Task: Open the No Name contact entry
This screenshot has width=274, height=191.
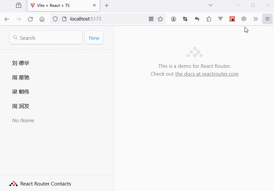Action: click(x=23, y=121)
